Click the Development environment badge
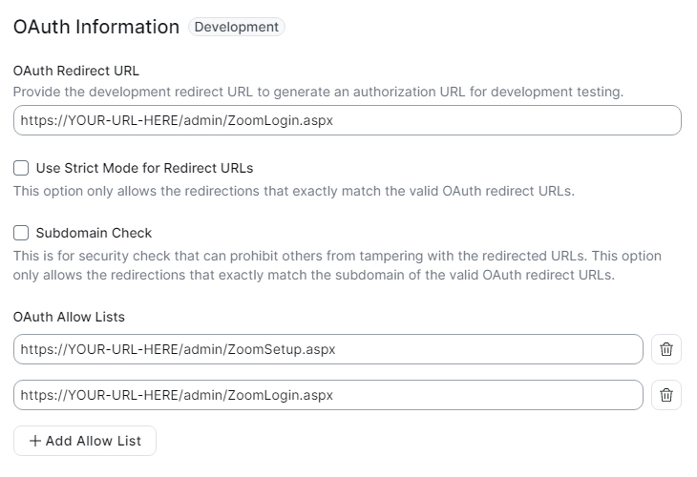Image resolution: width=697 pixels, height=477 pixels. pos(237,27)
